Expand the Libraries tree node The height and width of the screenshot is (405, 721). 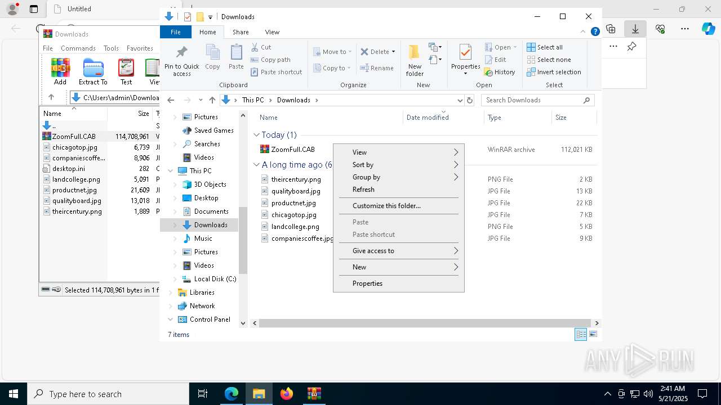171,292
